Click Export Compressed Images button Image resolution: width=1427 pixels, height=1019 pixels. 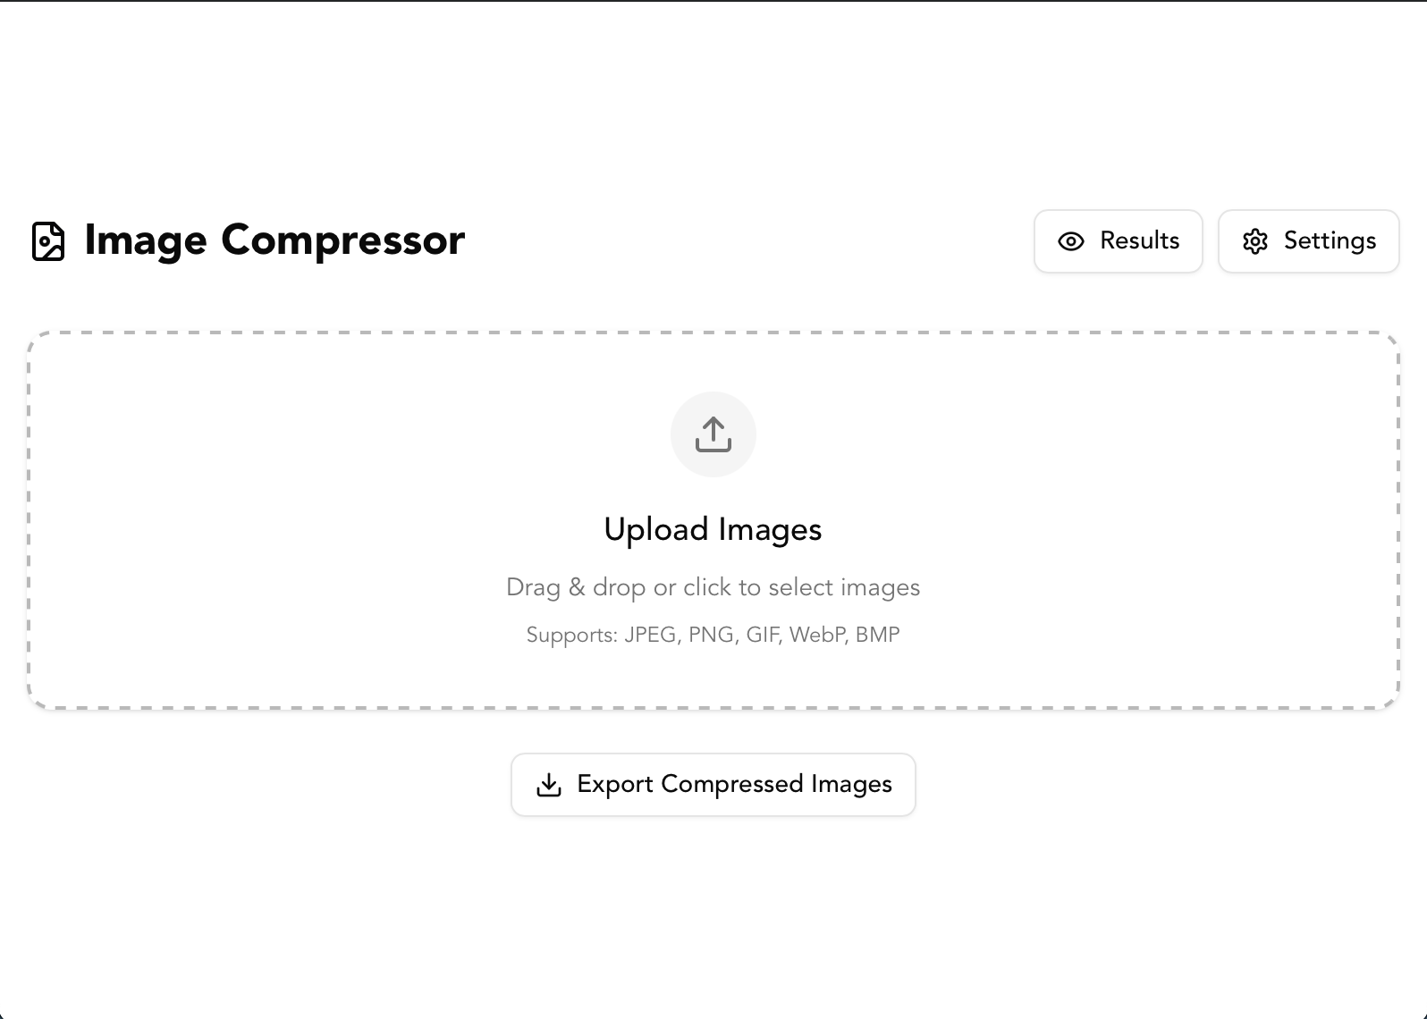point(713,785)
